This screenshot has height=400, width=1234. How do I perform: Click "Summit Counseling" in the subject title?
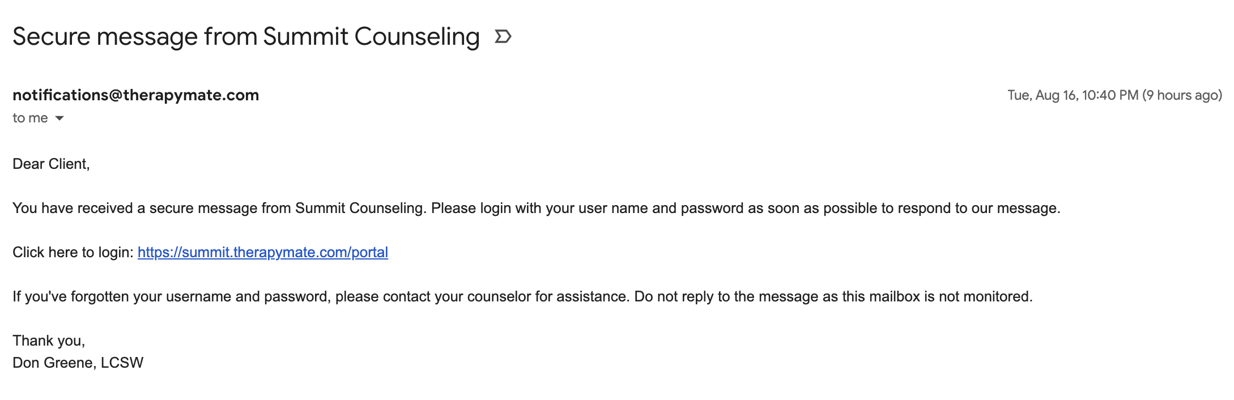(371, 37)
